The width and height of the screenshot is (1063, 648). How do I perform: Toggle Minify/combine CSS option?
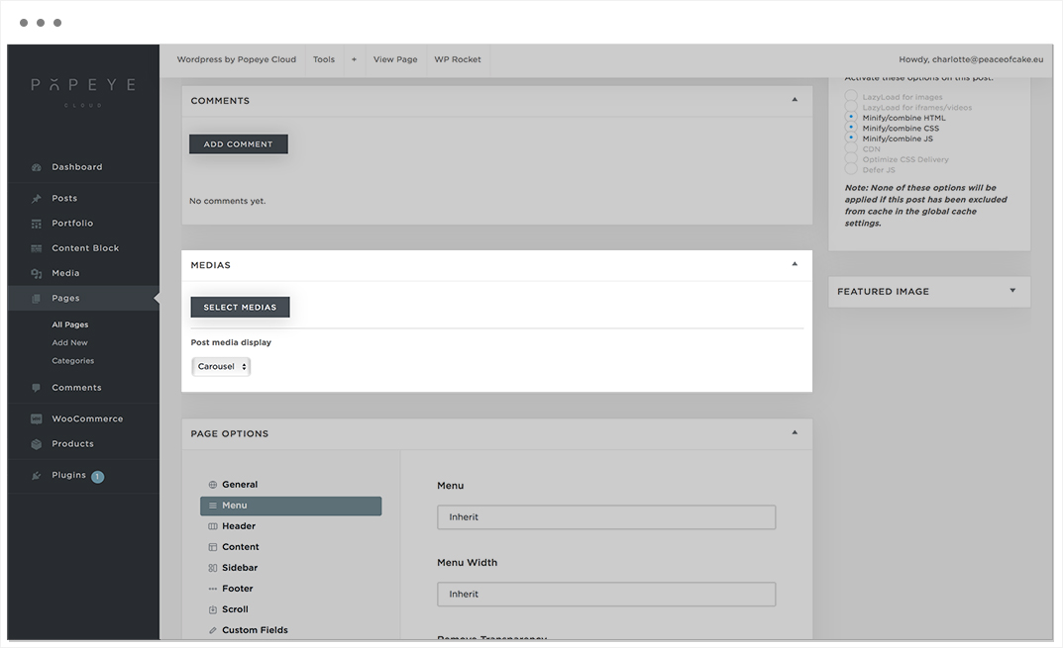[851, 128]
